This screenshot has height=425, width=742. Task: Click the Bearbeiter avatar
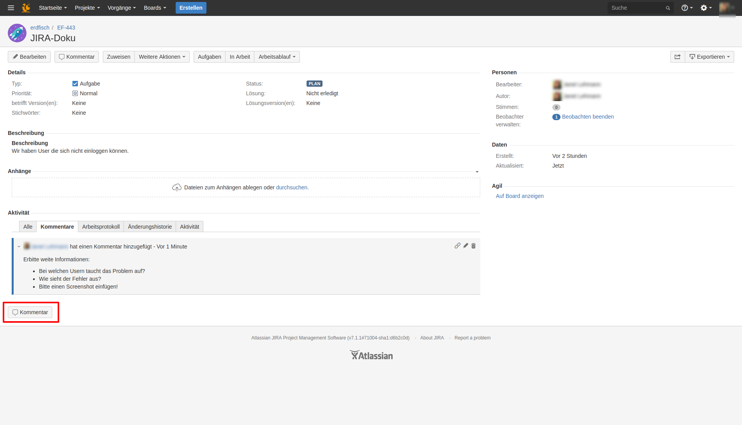pos(557,84)
